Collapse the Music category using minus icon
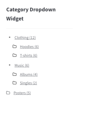The image size is (111, 124). [10, 65]
